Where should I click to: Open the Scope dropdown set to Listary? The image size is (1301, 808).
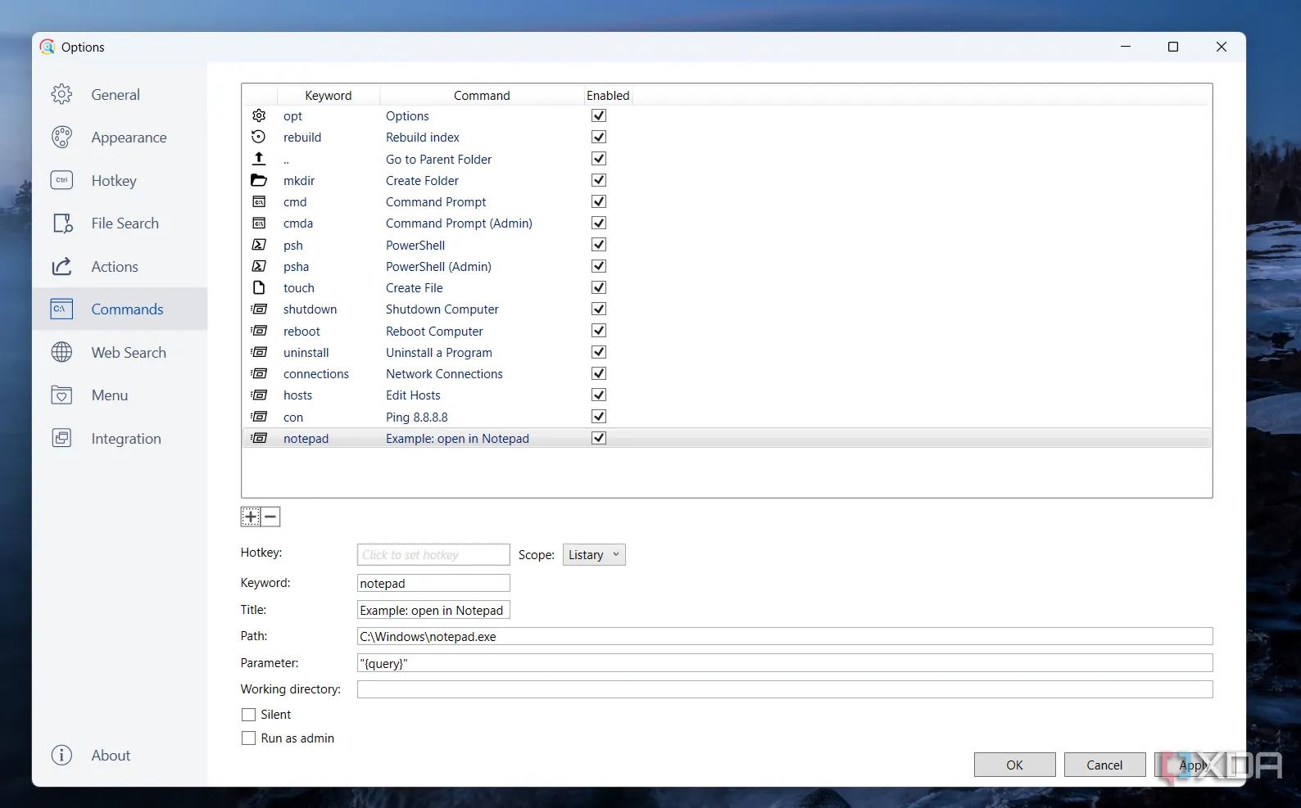594,554
